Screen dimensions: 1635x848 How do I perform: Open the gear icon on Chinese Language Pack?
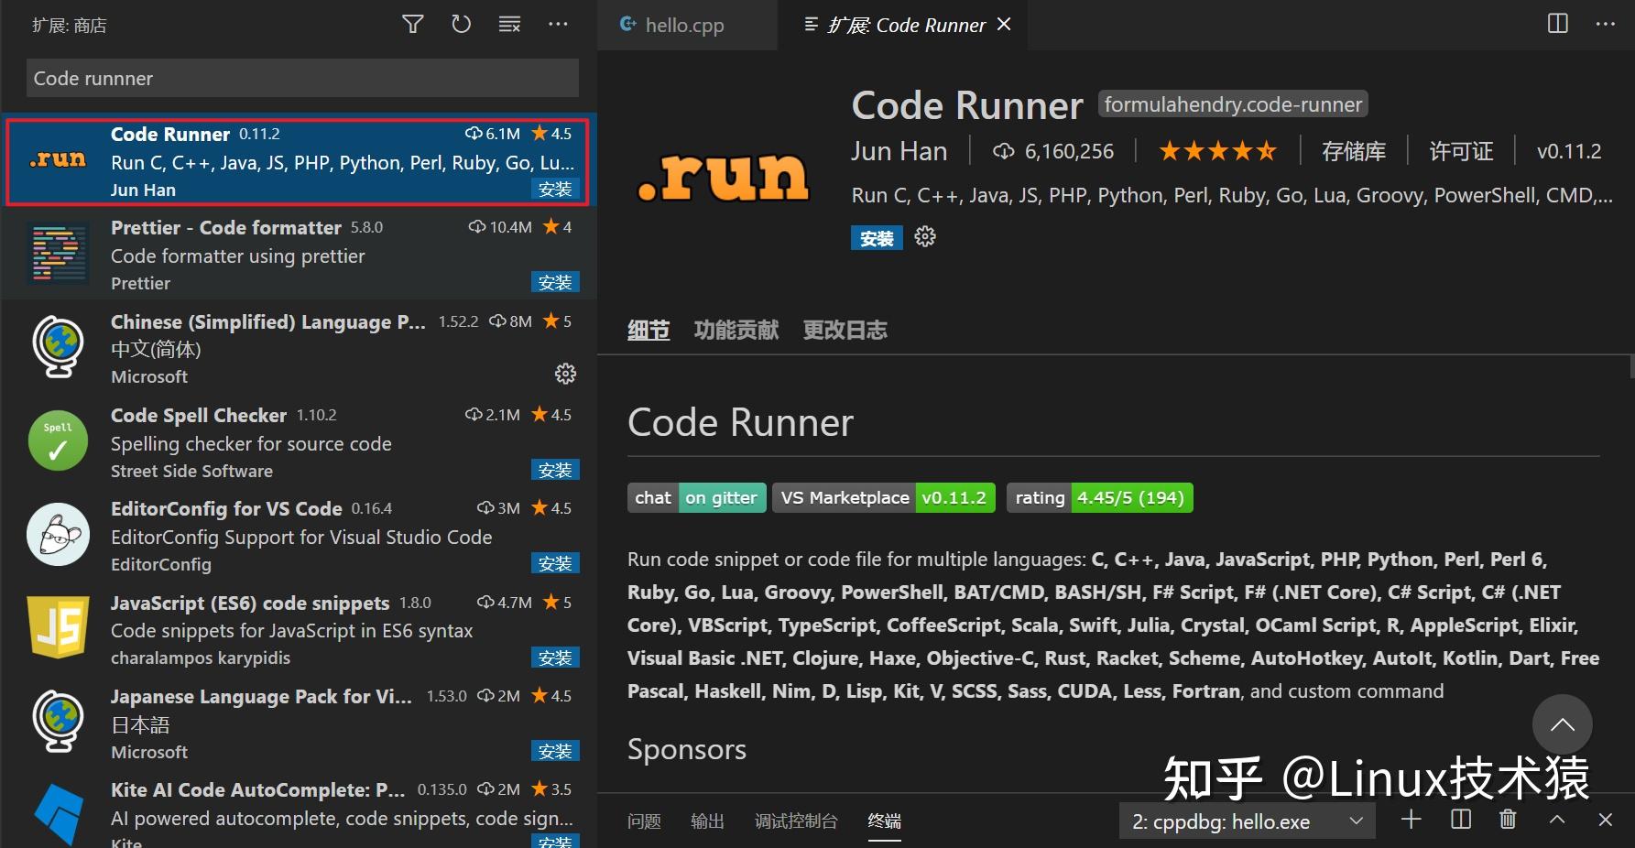(565, 374)
